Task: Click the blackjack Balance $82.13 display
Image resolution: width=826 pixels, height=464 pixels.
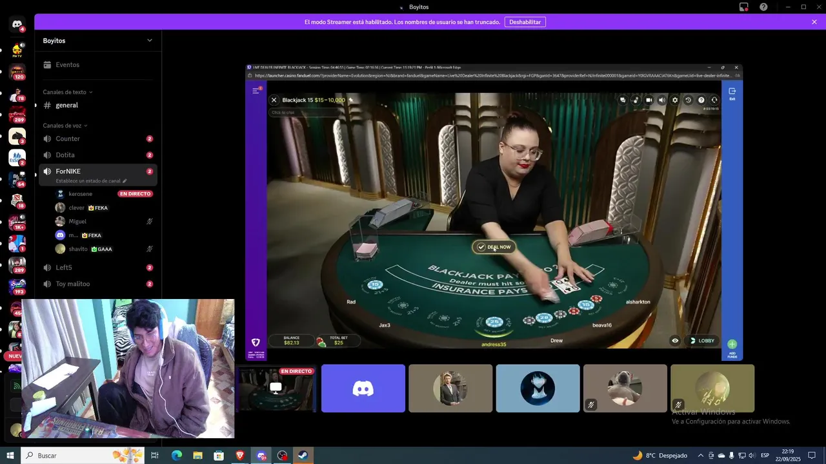Action: [x=291, y=340]
